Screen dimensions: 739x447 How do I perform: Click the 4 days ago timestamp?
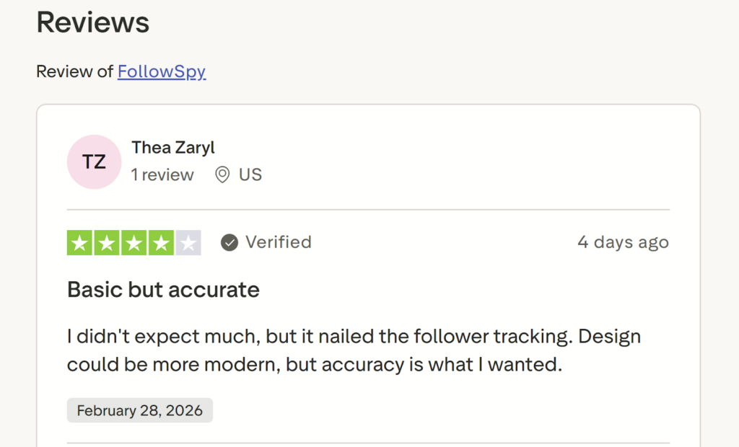click(623, 242)
